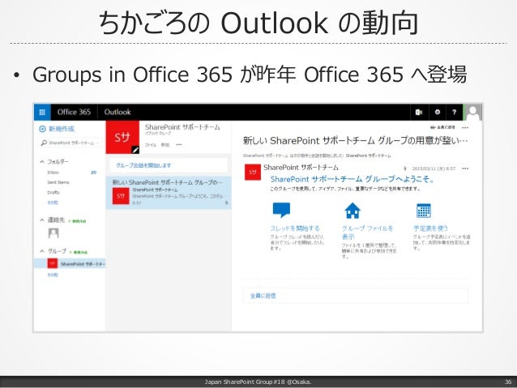Screen dimensions: 517x388
Task: Open the user profile avatar in header
Action: [473, 112]
